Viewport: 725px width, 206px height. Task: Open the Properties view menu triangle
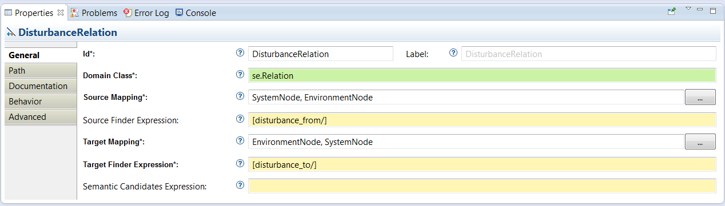[688, 9]
